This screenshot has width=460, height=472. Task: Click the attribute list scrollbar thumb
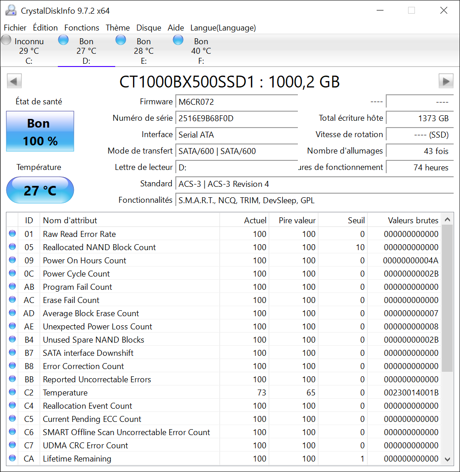point(447,298)
